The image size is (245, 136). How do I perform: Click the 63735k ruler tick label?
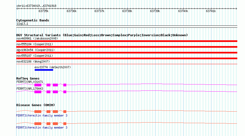click(43, 11)
